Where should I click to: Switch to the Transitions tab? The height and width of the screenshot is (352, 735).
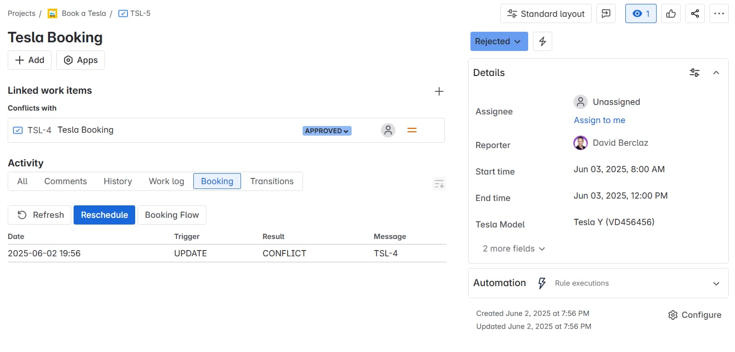(x=272, y=181)
